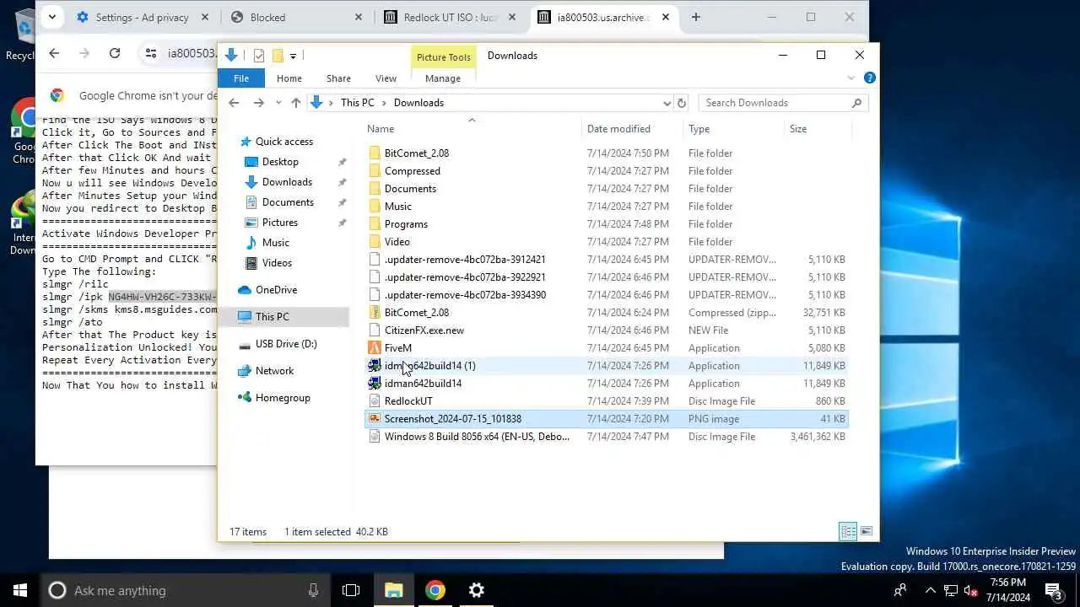The height and width of the screenshot is (607, 1080).
Task: Go up one folder level
Action: pyautogui.click(x=295, y=103)
